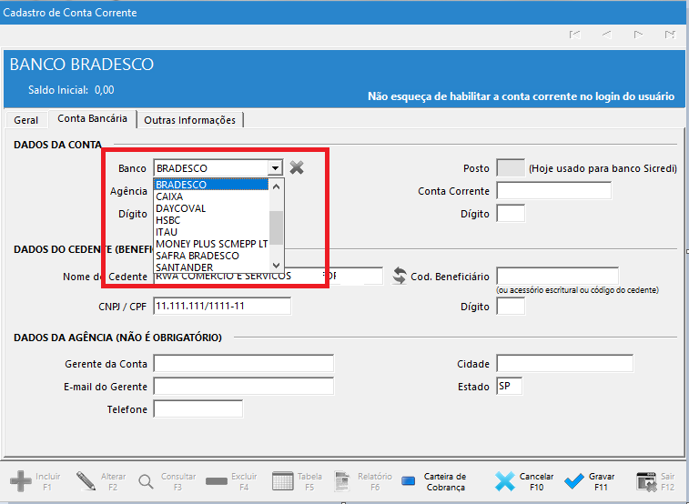Click the Cidade input field
This screenshot has width=689, height=504.
tap(564, 364)
